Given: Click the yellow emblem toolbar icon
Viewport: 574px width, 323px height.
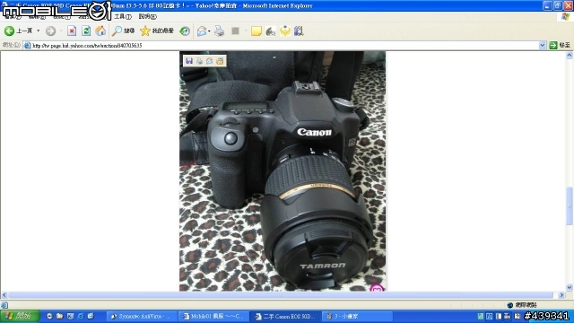Looking at the screenshot, I should pos(285,31).
